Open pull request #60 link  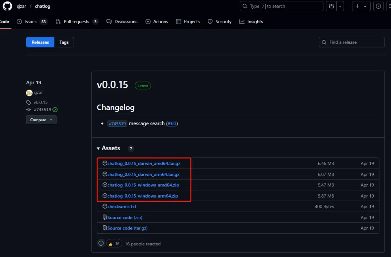[x=172, y=123]
